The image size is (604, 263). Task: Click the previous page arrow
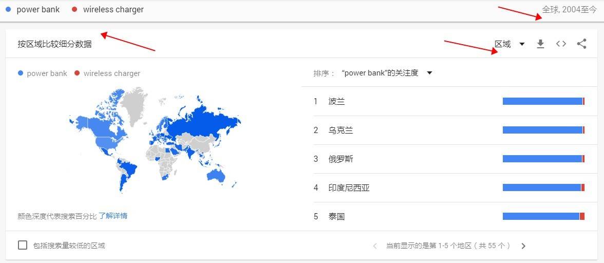[x=375, y=246]
